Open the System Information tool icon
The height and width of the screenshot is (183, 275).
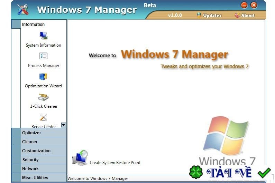coord(43,36)
